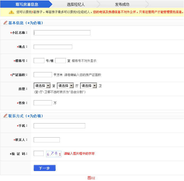Open the 卫 bathroom count dropdown
The width and height of the screenshot is (184, 181).
pos(89,86)
